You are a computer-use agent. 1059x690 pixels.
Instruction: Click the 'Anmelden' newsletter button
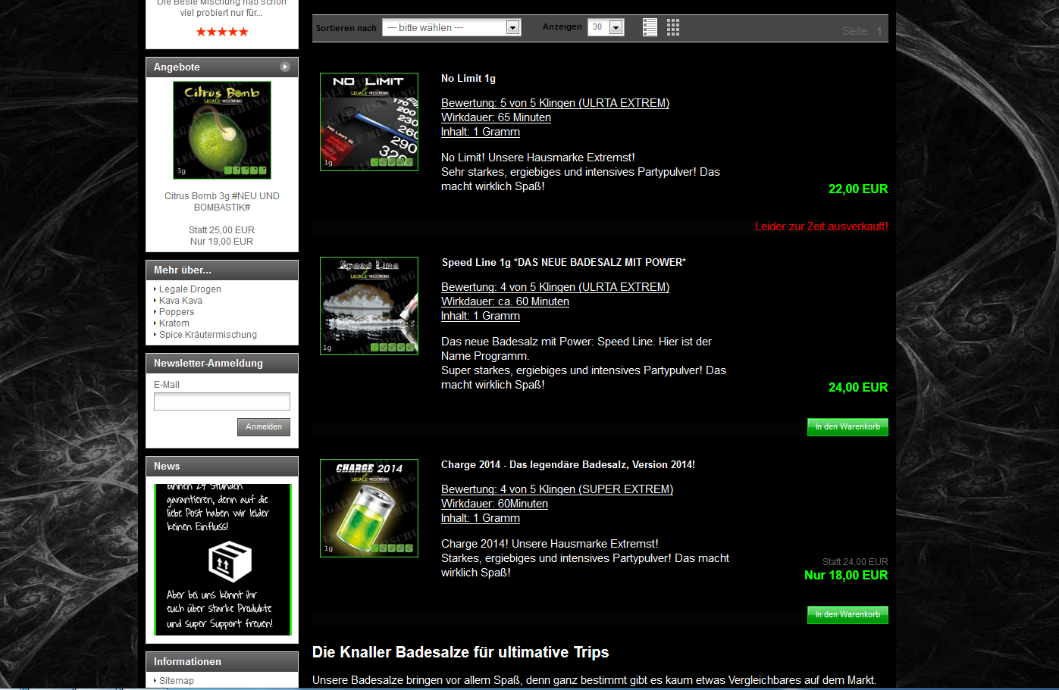pyautogui.click(x=264, y=427)
